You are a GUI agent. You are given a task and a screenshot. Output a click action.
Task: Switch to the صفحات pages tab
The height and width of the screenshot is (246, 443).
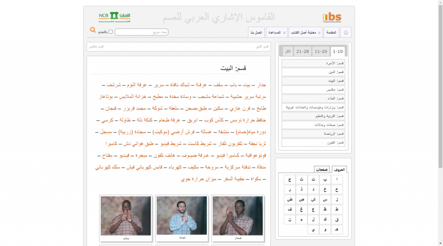coord(321,170)
